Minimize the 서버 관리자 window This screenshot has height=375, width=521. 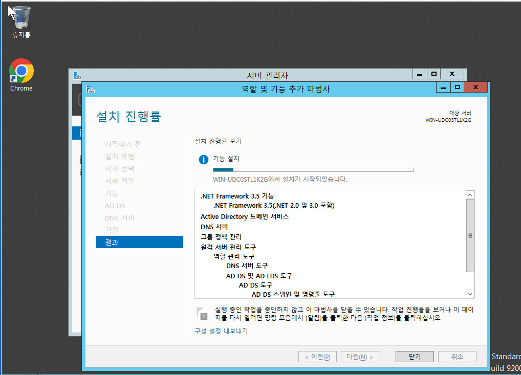pyautogui.click(x=420, y=74)
